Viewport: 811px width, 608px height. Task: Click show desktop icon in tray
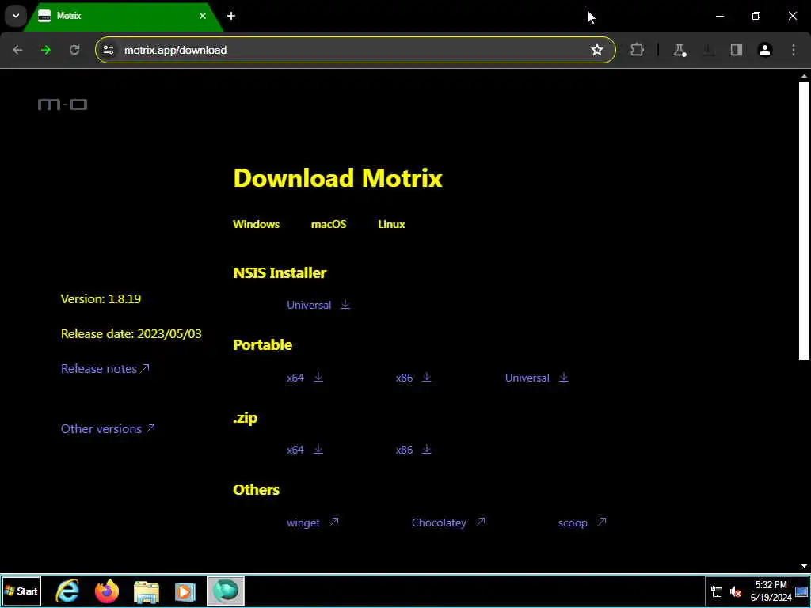[x=801, y=592]
